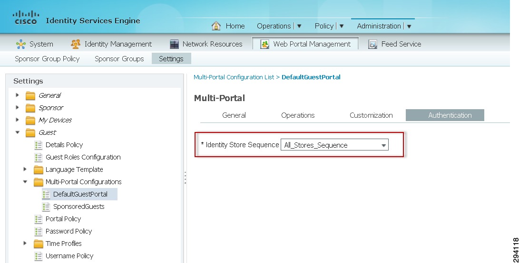Switch to the Multi-Portal Operations tab
This screenshot has width=519, height=263.
click(x=298, y=115)
